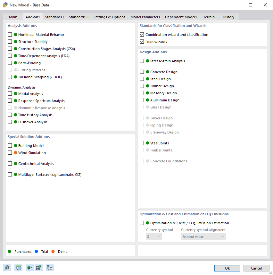Screen dimensions: 273x275
Task: Tick the Structure Stability checkbox
Action: pos(10,42)
